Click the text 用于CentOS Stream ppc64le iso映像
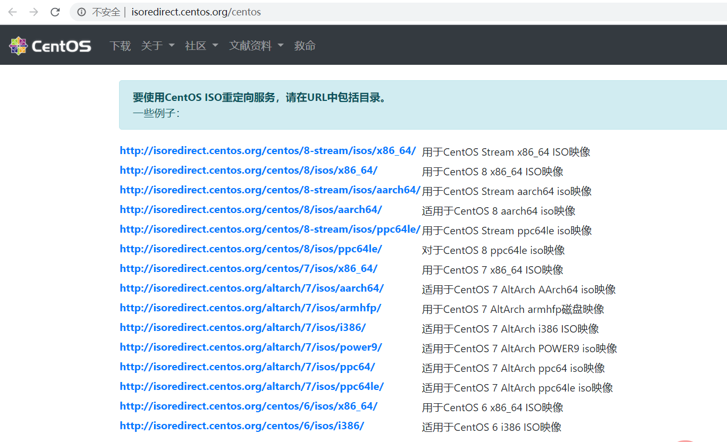Viewport: 727px width, 442px height. click(x=507, y=231)
